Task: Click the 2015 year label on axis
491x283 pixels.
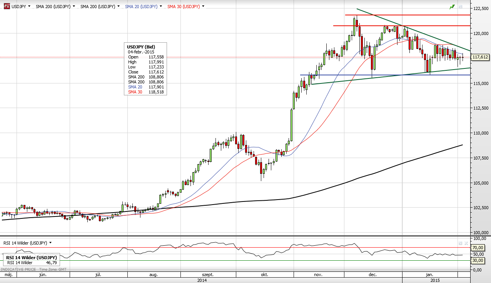Action: point(435,280)
